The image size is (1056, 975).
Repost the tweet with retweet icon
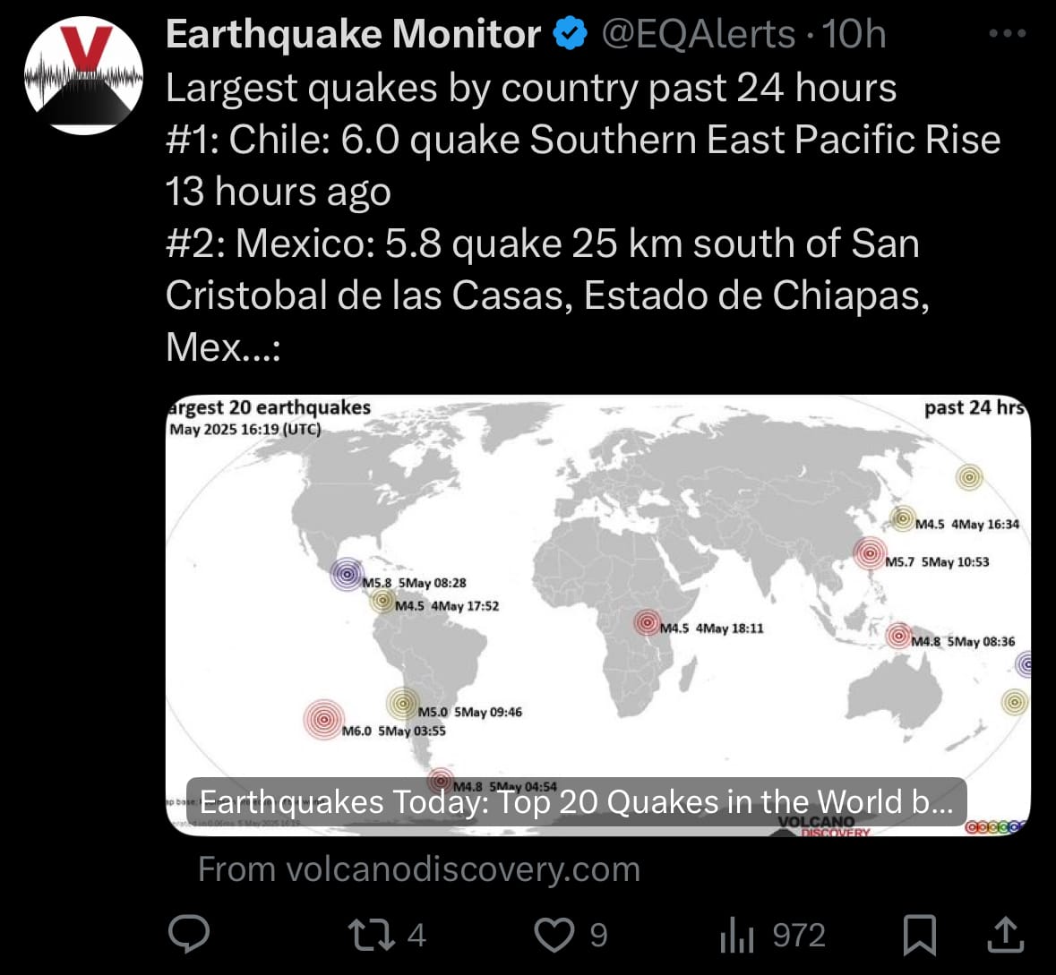coord(387,936)
